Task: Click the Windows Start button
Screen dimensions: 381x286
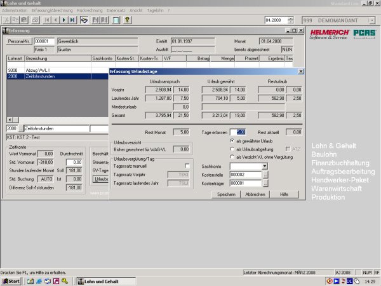Action: pos(11,280)
